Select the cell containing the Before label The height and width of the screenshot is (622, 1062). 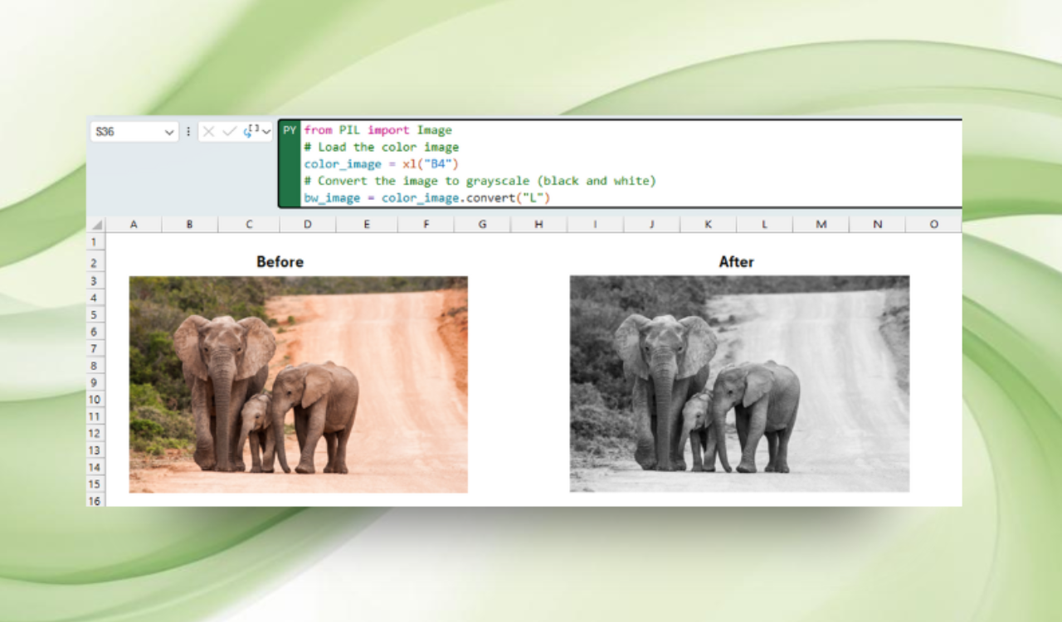coord(280,262)
